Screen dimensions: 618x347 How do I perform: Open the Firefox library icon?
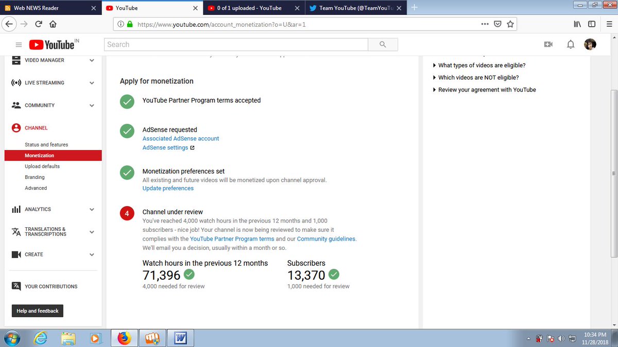click(x=577, y=24)
